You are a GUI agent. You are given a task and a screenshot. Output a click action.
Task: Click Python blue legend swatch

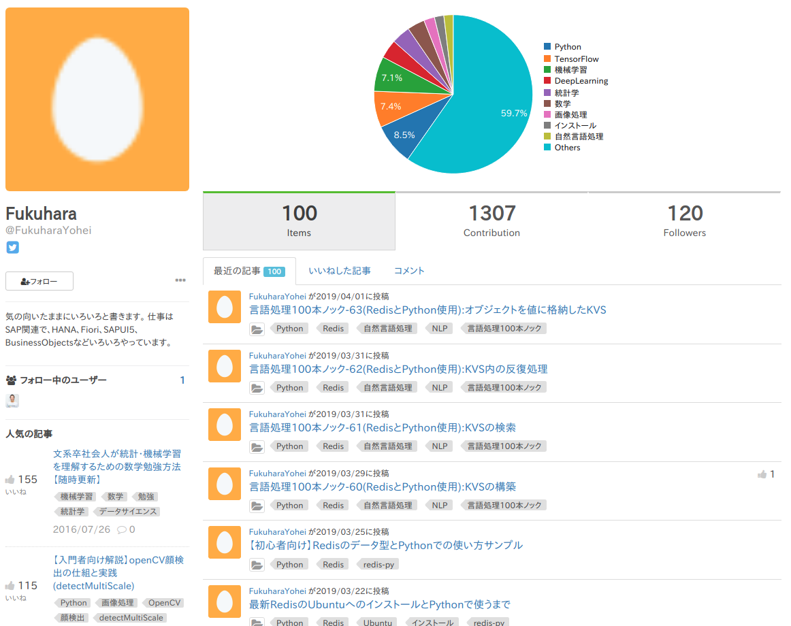point(547,46)
